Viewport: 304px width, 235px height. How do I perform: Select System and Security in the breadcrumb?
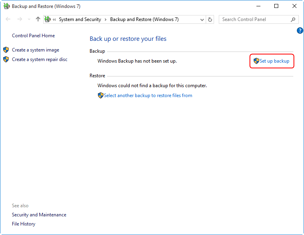[80, 19]
